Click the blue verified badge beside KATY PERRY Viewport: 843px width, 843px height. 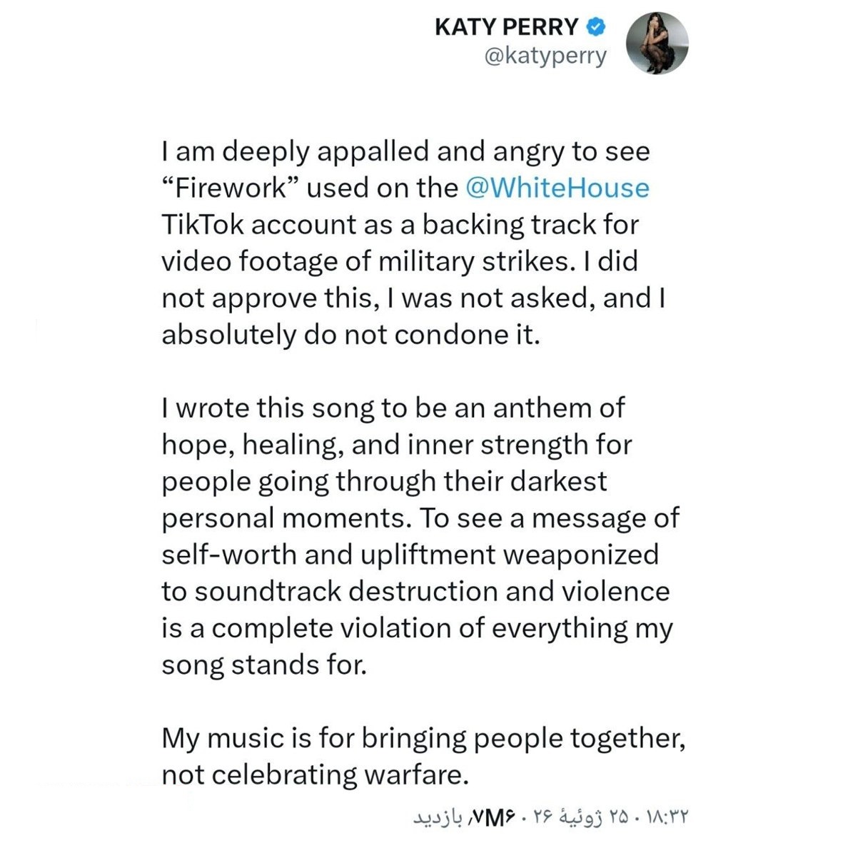[x=596, y=26]
